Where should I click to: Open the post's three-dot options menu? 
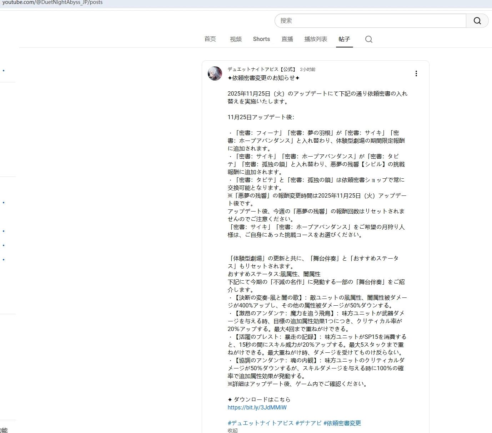(x=416, y=73)
